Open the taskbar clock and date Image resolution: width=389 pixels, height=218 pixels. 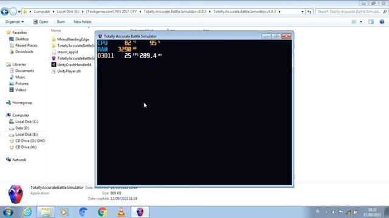372,213
